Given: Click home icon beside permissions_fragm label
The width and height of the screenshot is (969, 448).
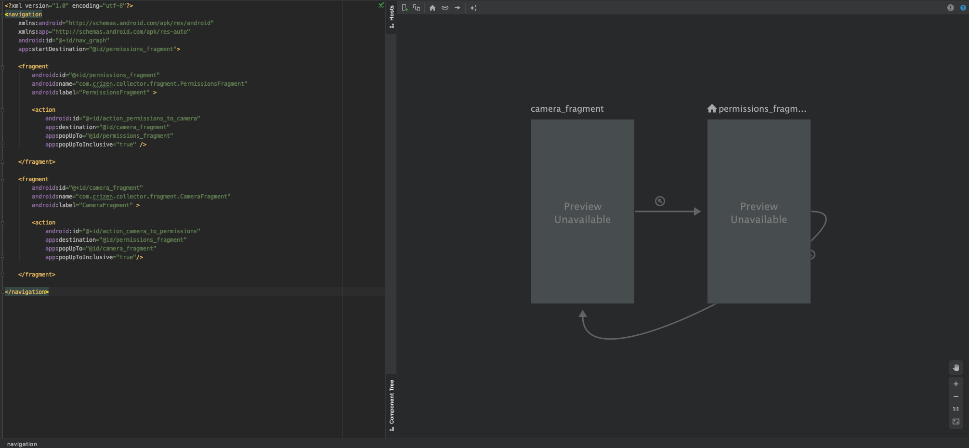Looking at the screenshot, I should pyautogui.click(x=712, y=108).
